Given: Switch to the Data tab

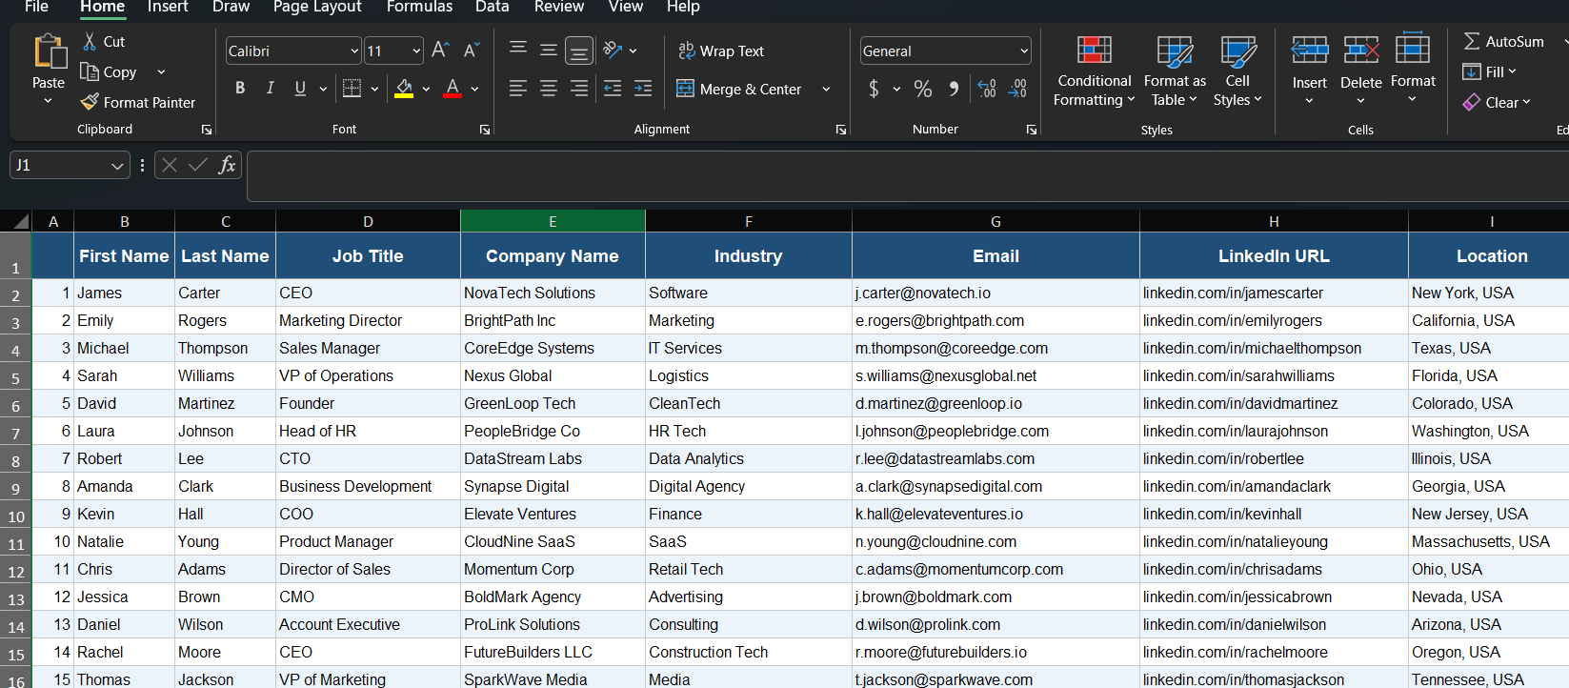Looking at the screenshot, I should 493,7.
